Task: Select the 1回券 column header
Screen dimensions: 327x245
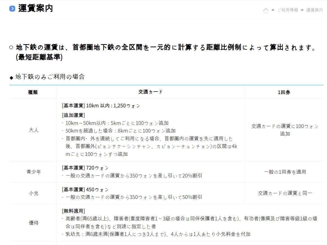Action: tap(284, 92)
